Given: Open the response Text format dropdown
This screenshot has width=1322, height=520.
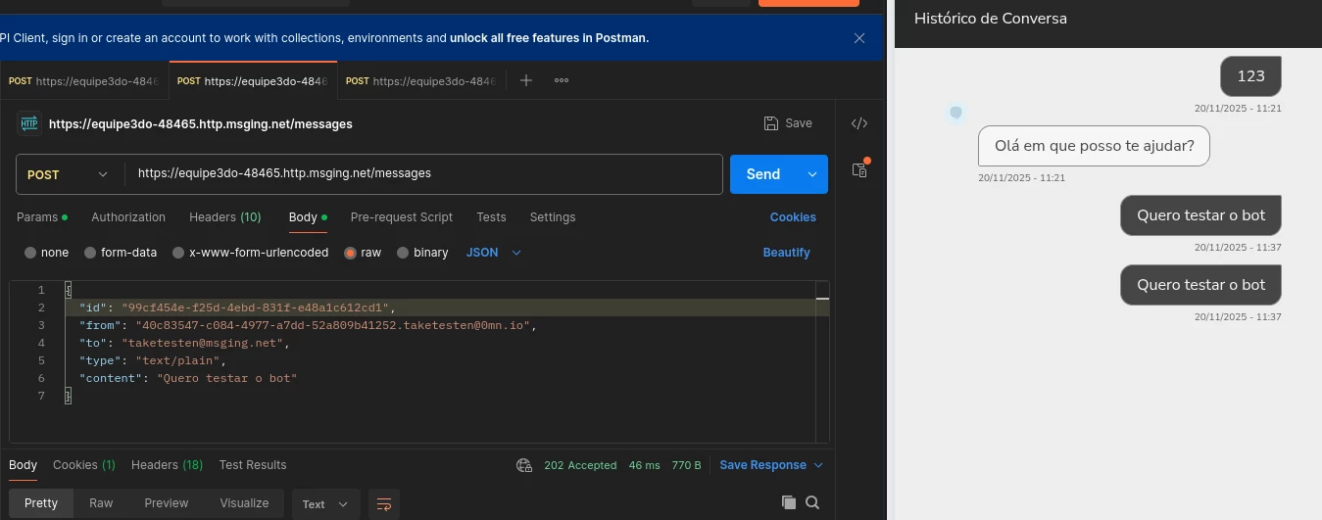Looking at the screenshot, I should [x=325, y=504].
